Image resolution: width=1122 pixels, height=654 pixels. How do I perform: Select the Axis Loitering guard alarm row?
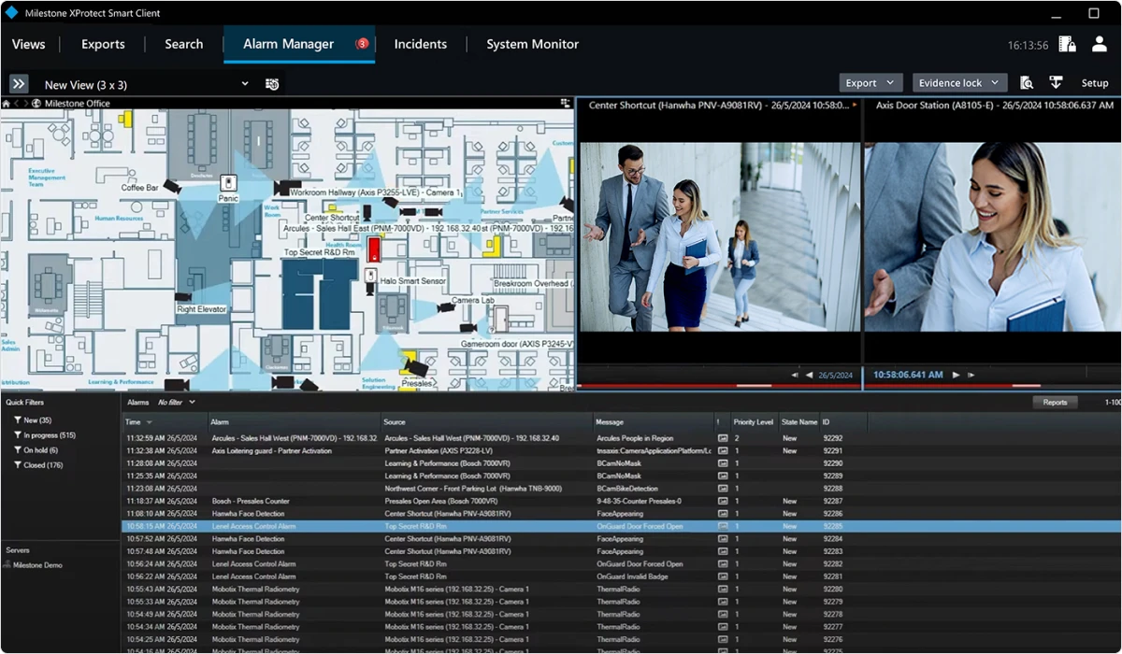(622, 450)
